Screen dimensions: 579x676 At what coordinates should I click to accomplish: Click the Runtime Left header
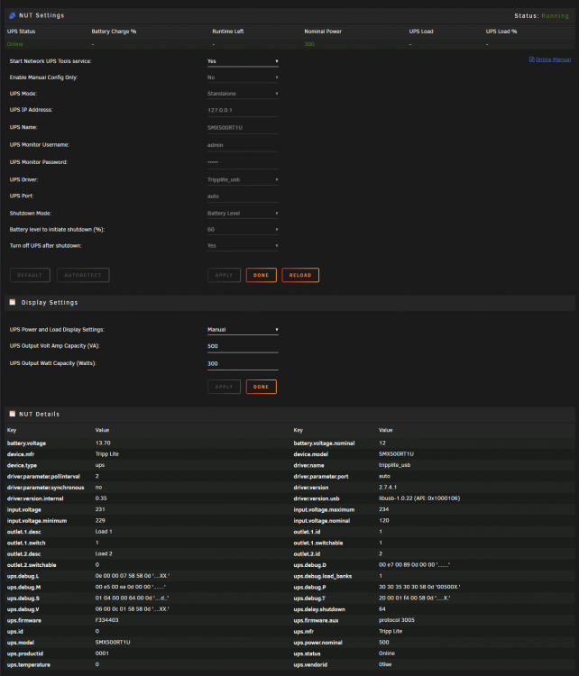[228, 32]
